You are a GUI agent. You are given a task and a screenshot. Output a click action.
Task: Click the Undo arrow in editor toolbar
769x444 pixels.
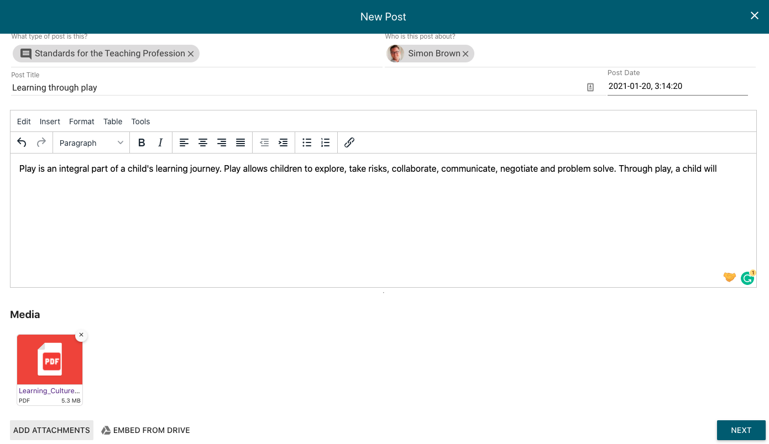point(22,142)
